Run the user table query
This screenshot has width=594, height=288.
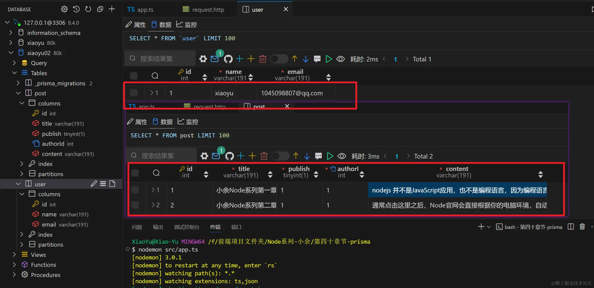pyautogui.click(x=329, y=59)
